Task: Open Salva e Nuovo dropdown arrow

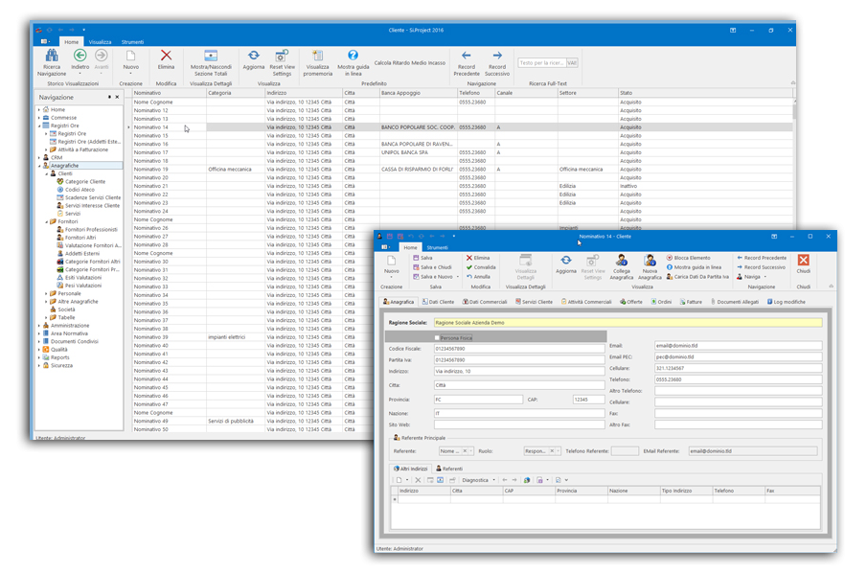Action: coord(458,277)
